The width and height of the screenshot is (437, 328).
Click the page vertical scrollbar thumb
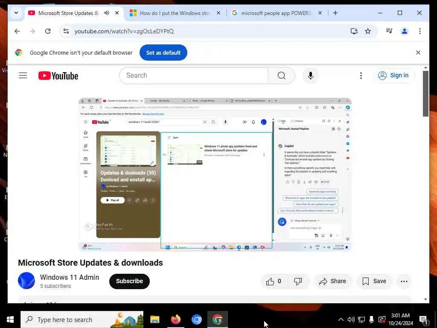pos(425,94)
